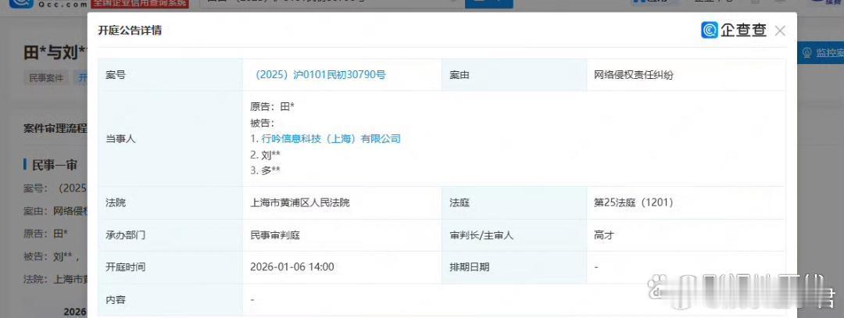Viewport: 844px width, 318px height.
Task: Click the 案号 label cell
Action: pos(170,75)
